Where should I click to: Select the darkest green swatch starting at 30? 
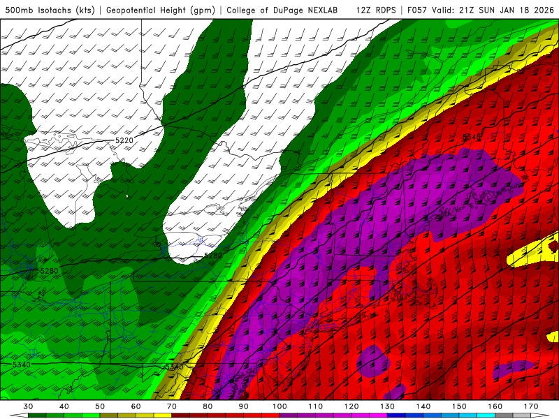[37, 416]
